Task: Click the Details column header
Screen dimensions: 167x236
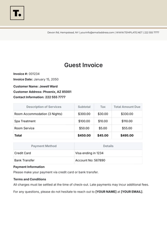Action: click(x=108, y=146)
